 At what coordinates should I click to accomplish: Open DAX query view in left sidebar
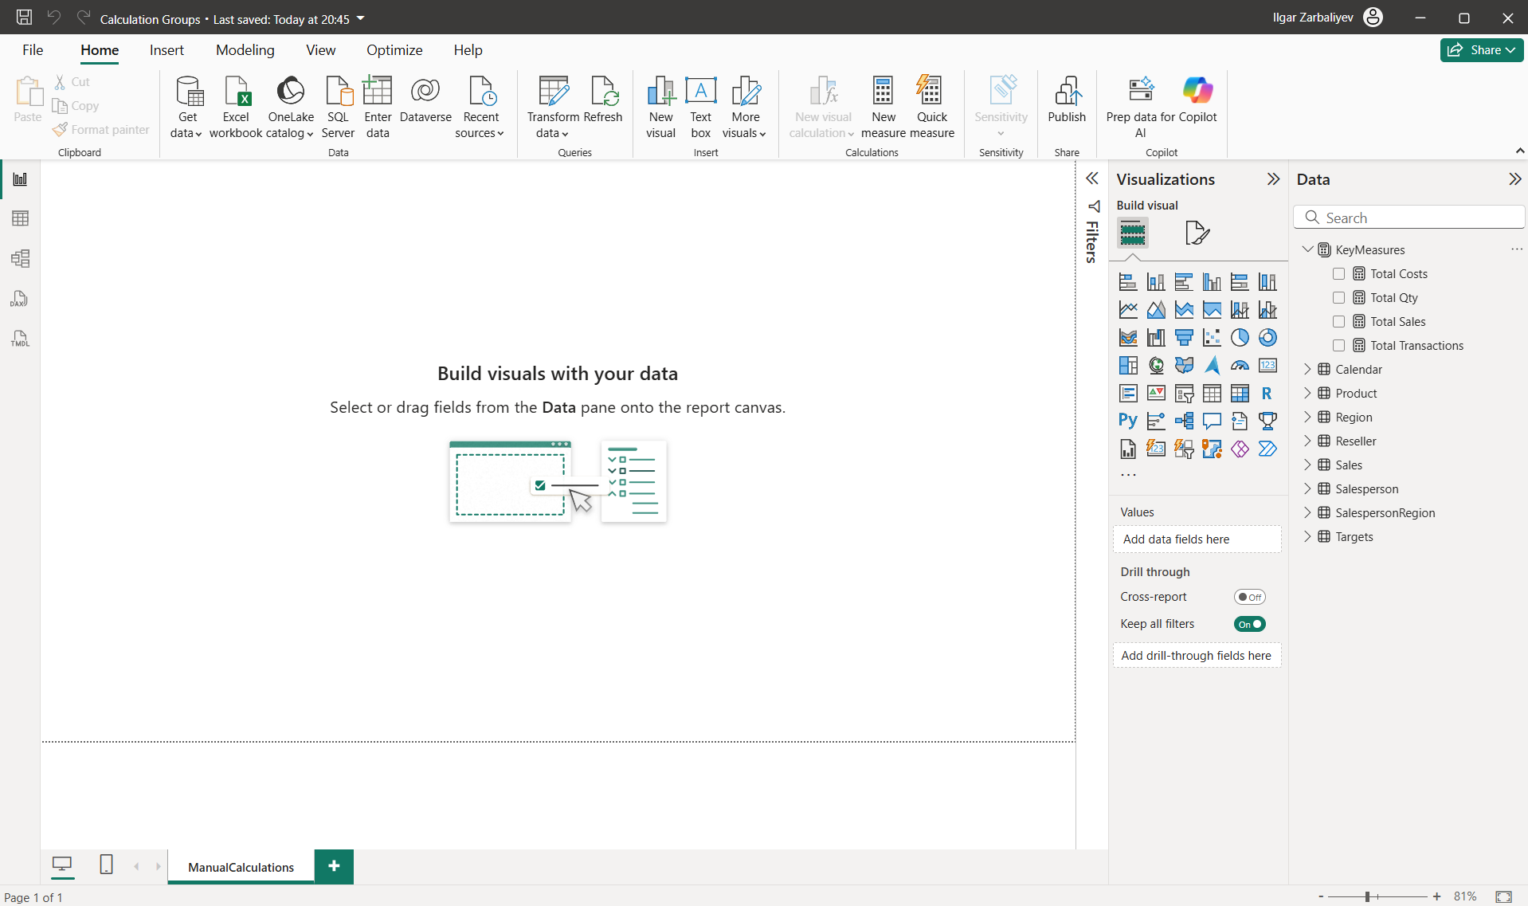pos(21,299)
